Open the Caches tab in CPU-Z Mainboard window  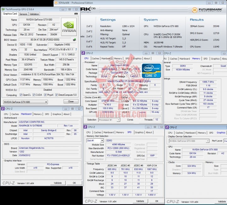[15, 114]
